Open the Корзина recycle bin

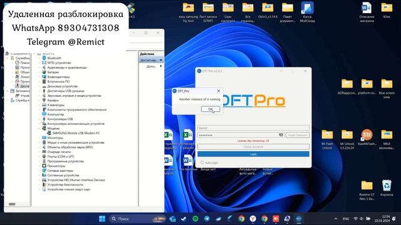pyautogui.click(x=387, y=188)
